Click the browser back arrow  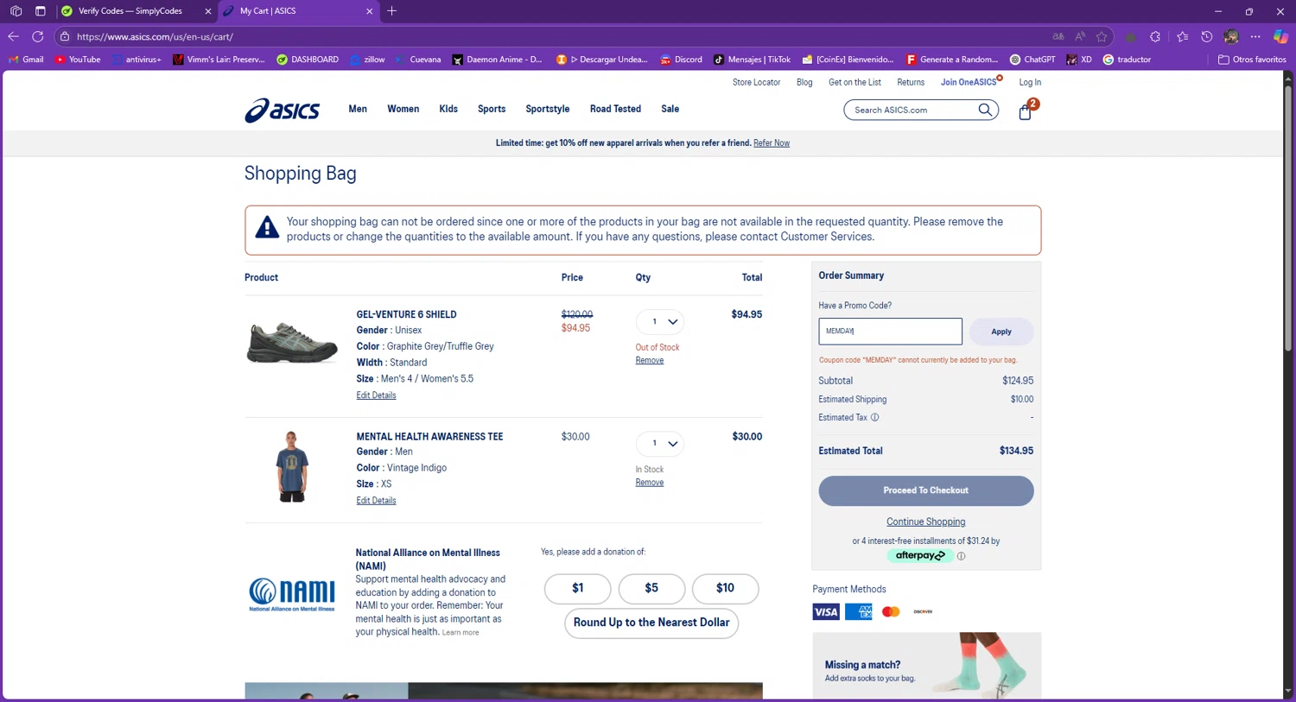[13, 36]
